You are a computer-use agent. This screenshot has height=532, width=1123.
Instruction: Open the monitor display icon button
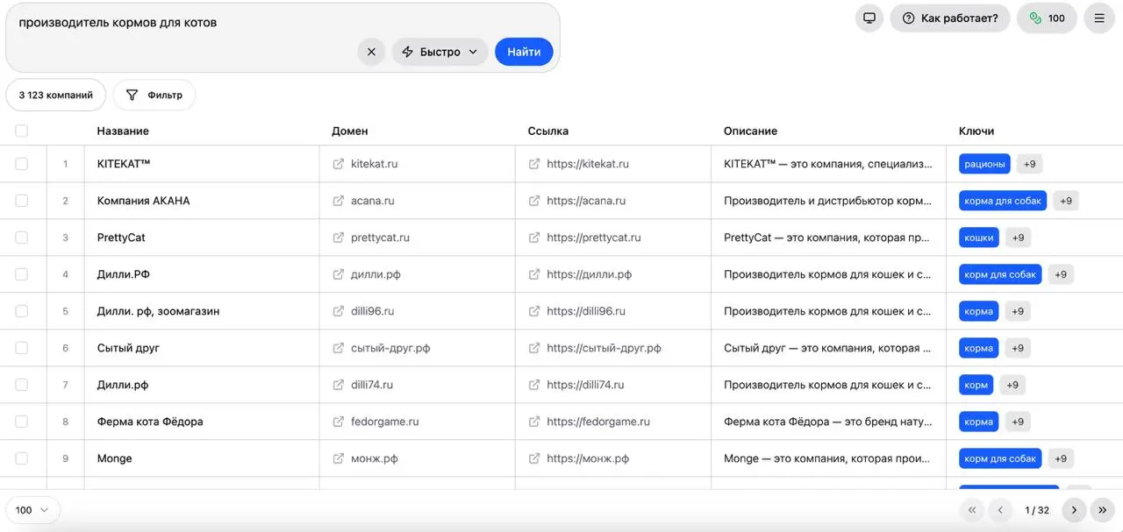869,18
